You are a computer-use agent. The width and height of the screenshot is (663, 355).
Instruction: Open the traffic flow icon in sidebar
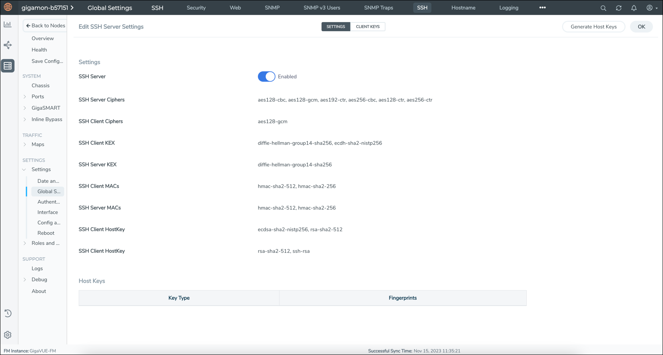coord(8,45)
